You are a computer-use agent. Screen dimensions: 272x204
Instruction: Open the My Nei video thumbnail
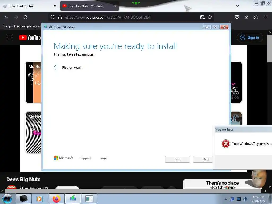coord(33,133)
